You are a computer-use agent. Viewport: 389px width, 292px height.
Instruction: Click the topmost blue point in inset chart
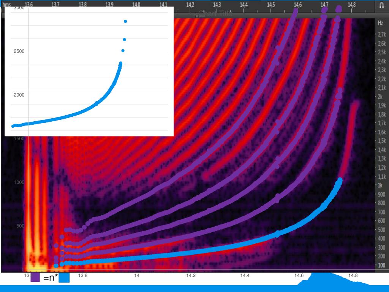[125, 21]
